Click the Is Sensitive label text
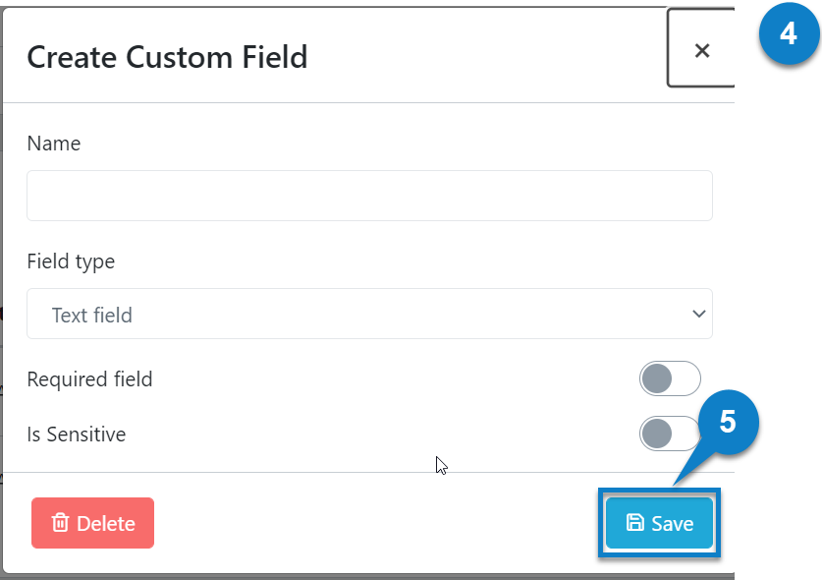This screenshot has height=580, width=822. pyautogui.click(x=77, y=434)
